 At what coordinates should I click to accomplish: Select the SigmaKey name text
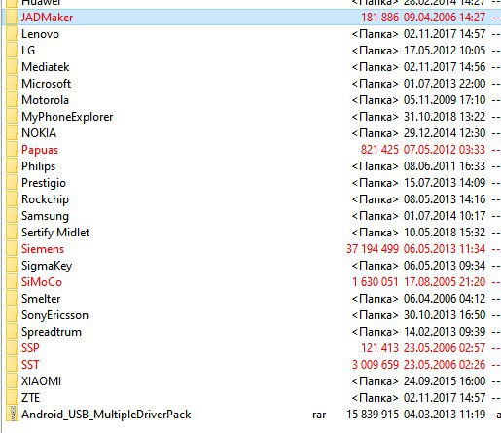pos(47,266)
